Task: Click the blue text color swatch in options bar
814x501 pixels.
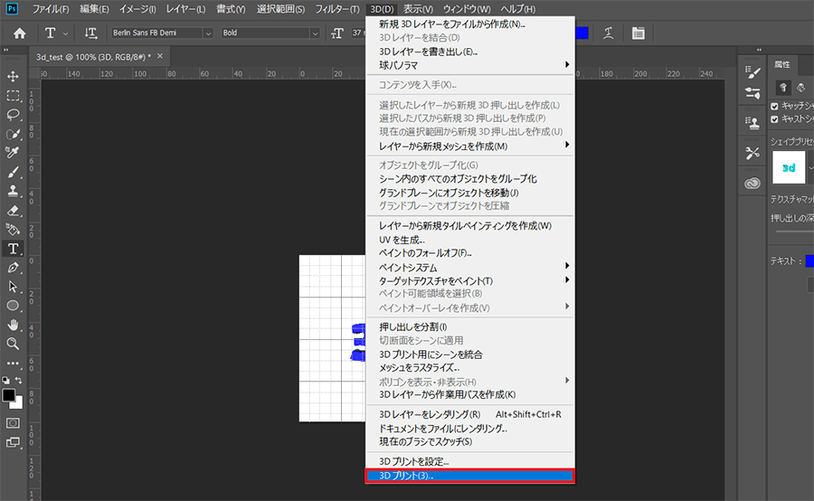Action: tap(582, 33)
